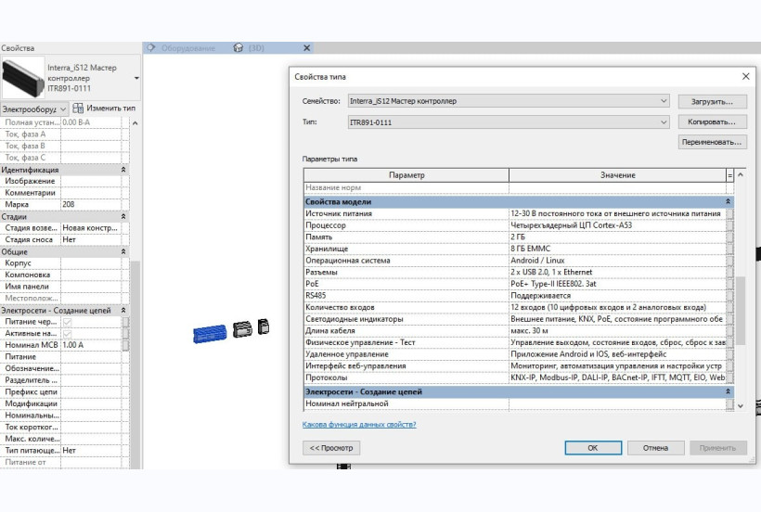Close the Свойства типа dialog
Screen dimensions: 761x512
[746, 77]
